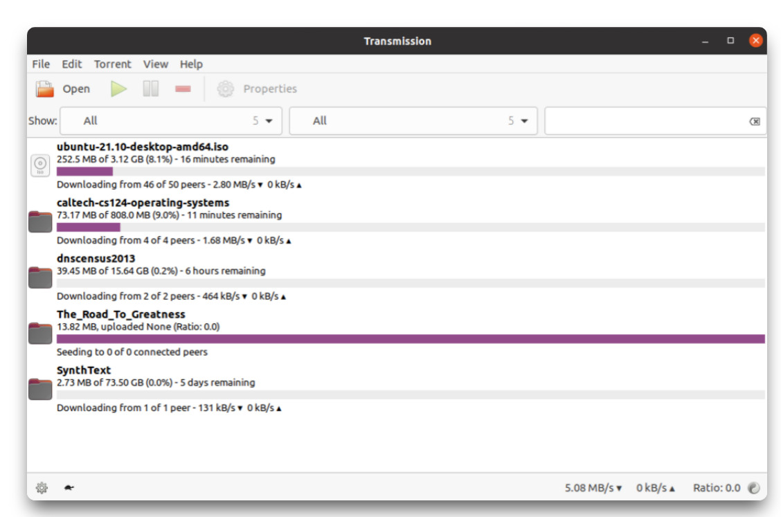
Task: Open the Torrent menu
Action: [112, 64]
